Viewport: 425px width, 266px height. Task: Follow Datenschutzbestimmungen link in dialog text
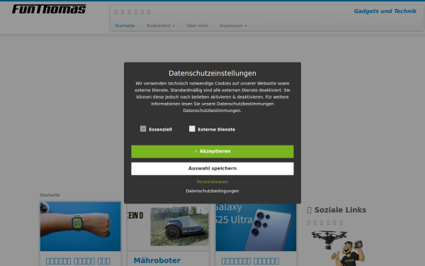click(212, 111)
